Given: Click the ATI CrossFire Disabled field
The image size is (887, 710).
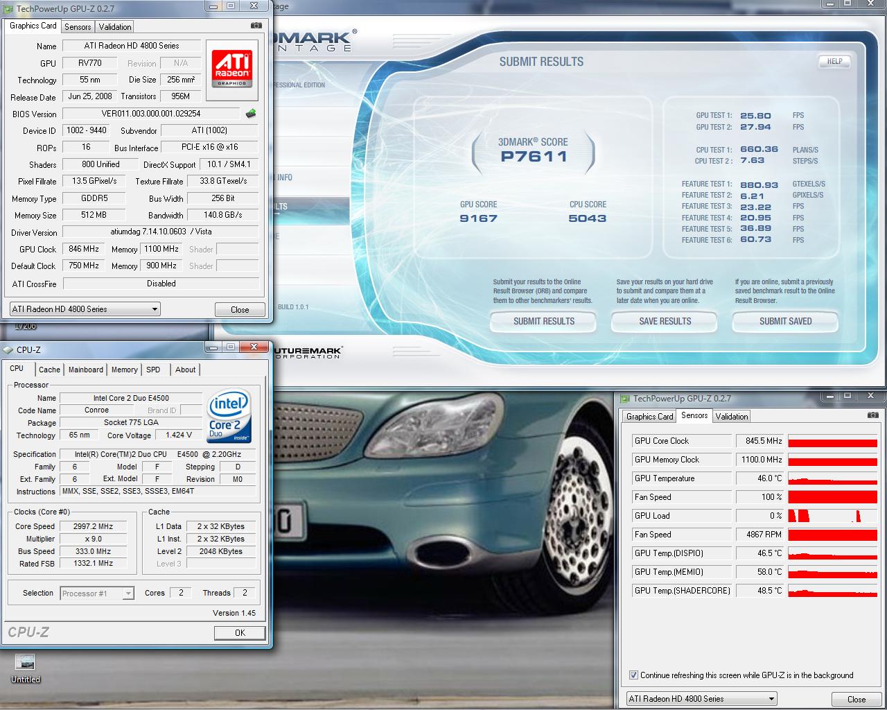Looking at the screenshot, I should point(161,284).
